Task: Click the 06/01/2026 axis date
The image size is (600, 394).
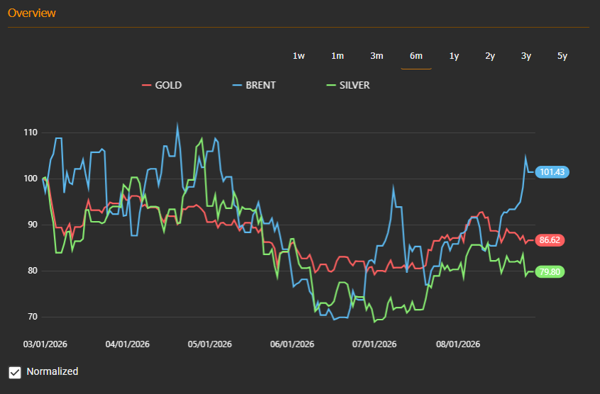Action: 292,344
